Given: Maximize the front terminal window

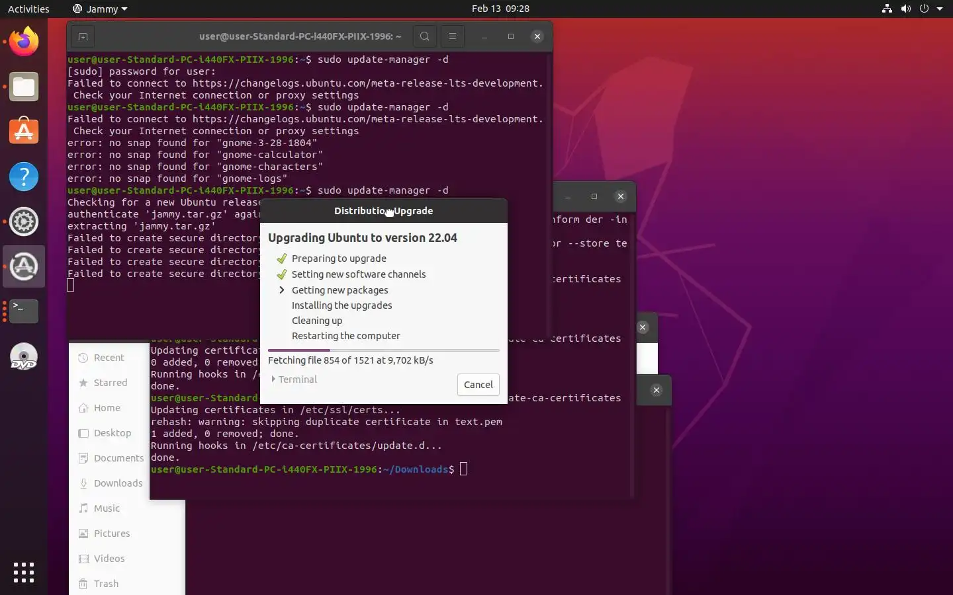Looking at the screenshot, I should [511, 36].
